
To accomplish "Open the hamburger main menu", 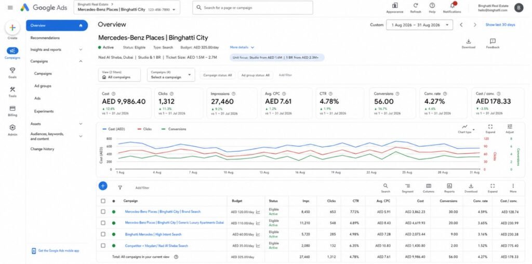I will pos(10,7).
